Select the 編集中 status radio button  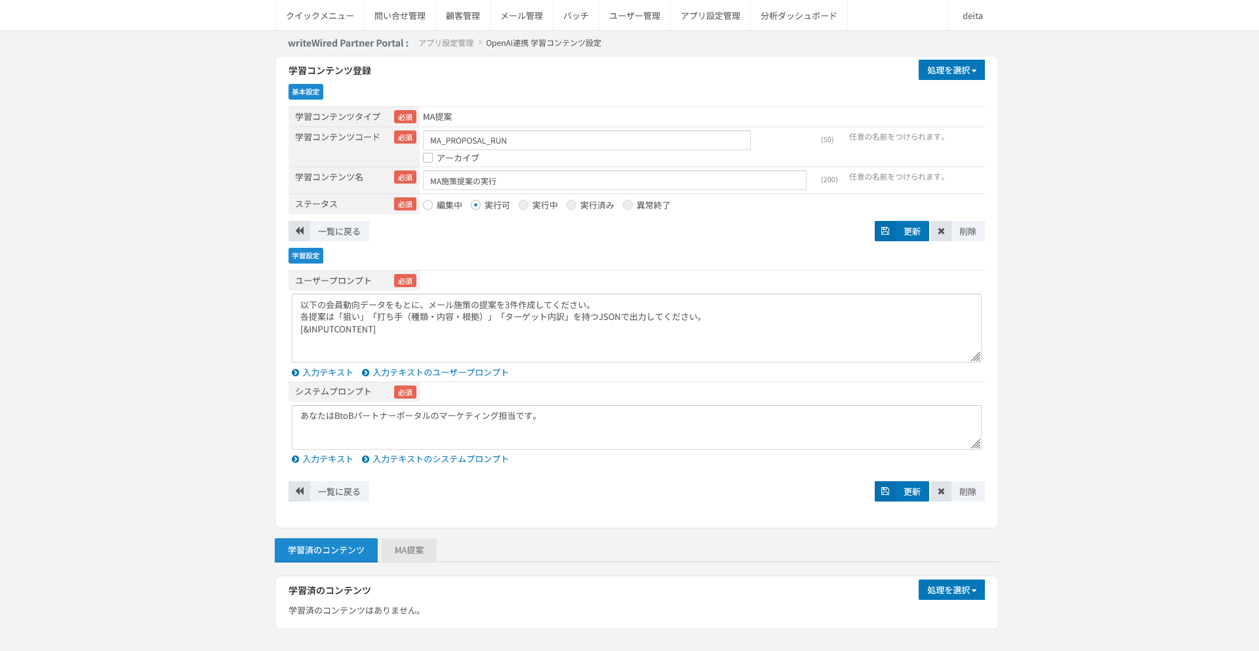[x=428, y=205]
